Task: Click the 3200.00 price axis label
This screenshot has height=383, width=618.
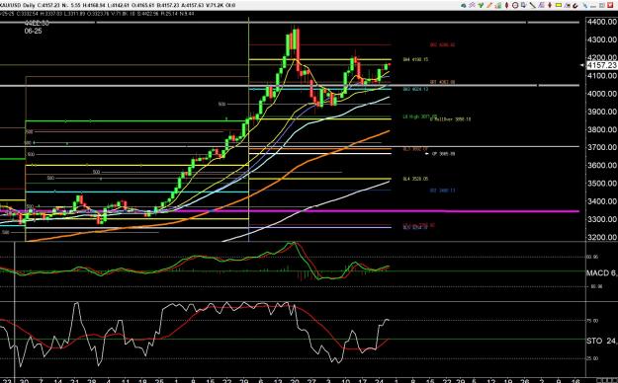Action: pos(602,237)
